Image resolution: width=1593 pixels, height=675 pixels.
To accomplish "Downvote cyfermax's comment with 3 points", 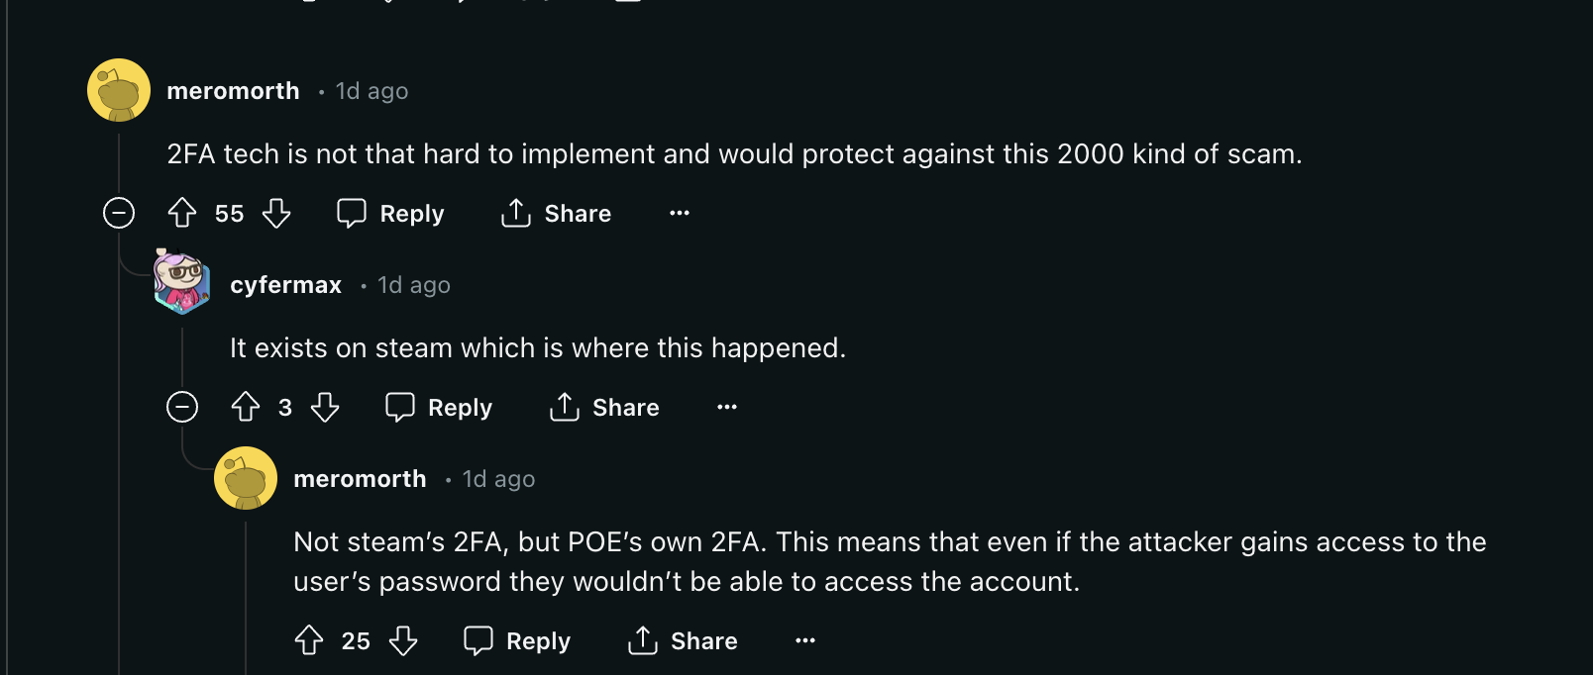I will 325,407.
